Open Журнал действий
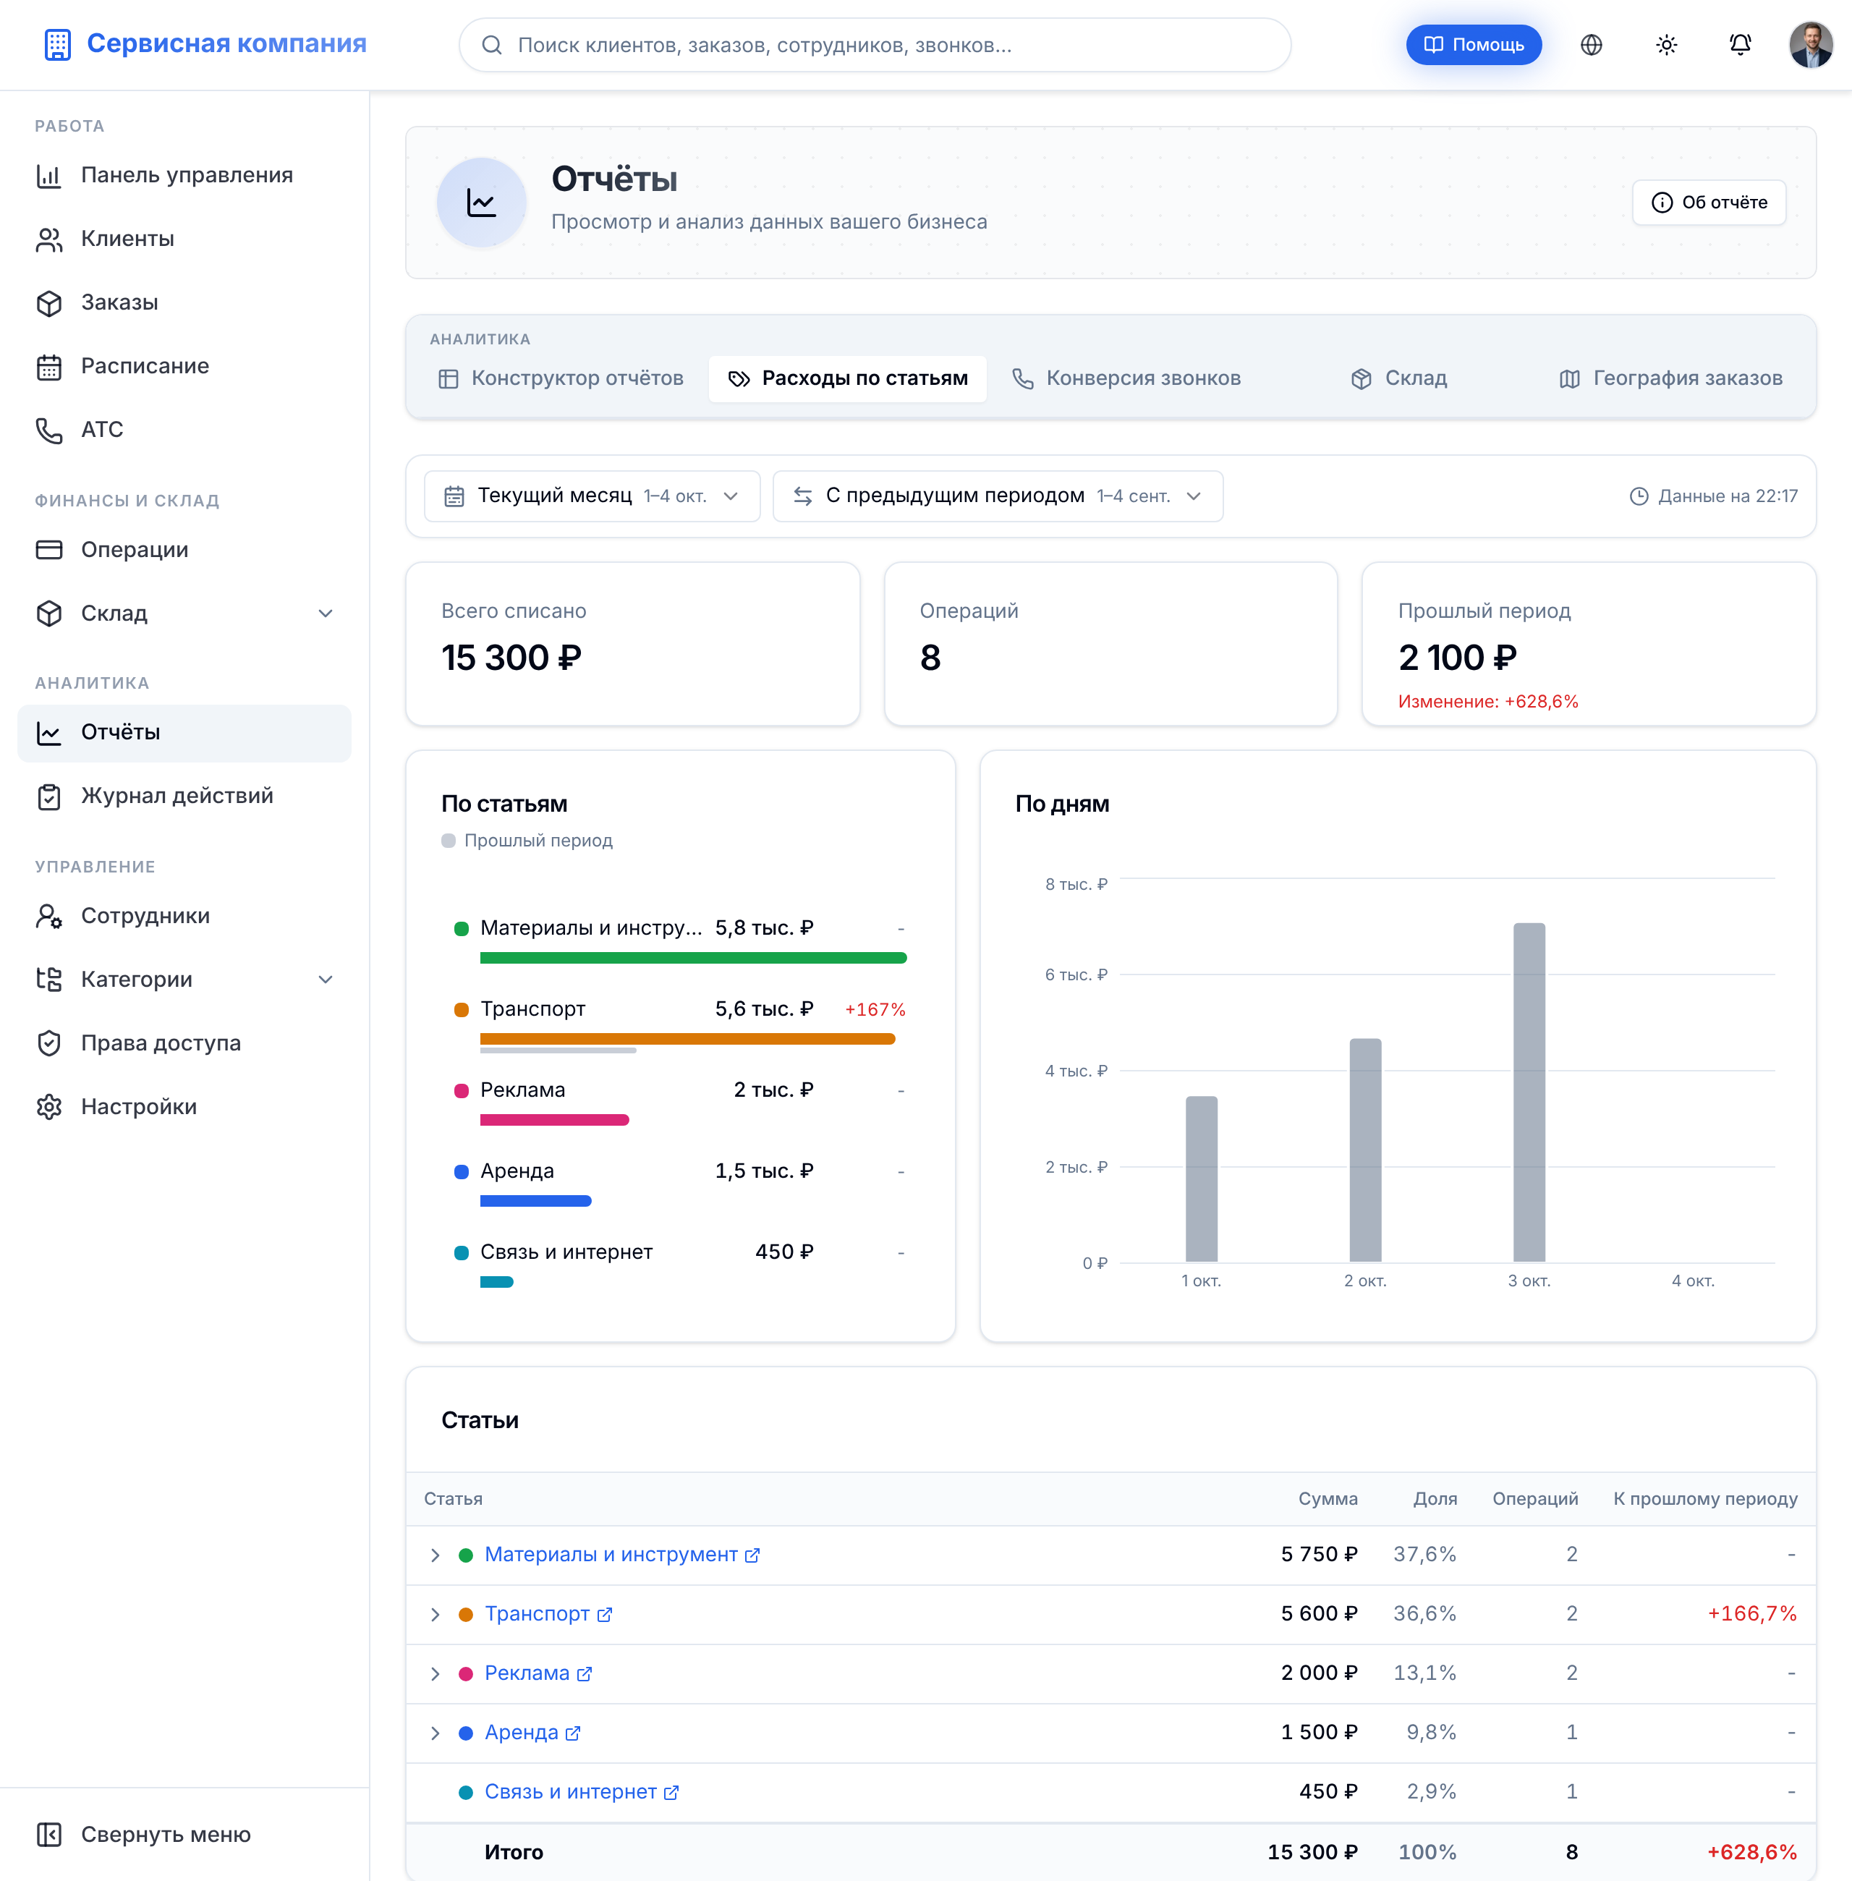1852x1881 pixels. click(184, 796)
